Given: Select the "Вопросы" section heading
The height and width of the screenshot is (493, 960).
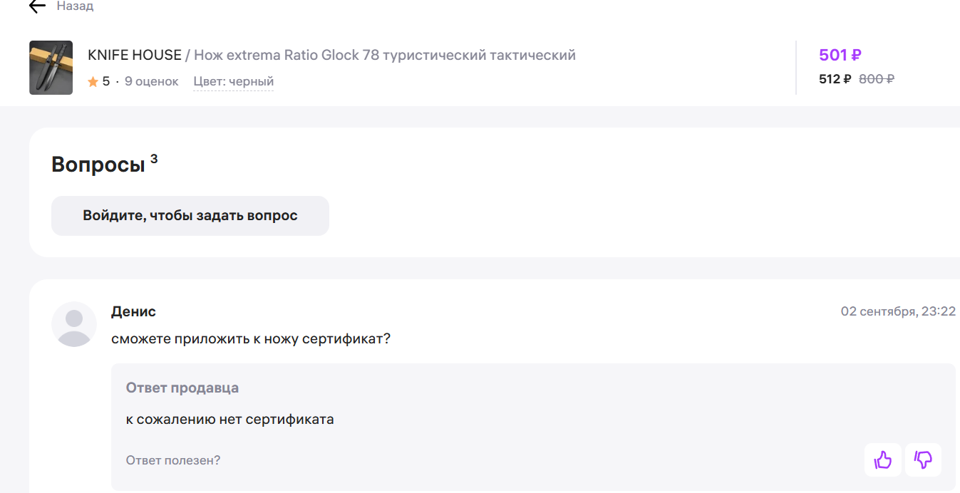Looking at the screenshot, I should 98,165.
